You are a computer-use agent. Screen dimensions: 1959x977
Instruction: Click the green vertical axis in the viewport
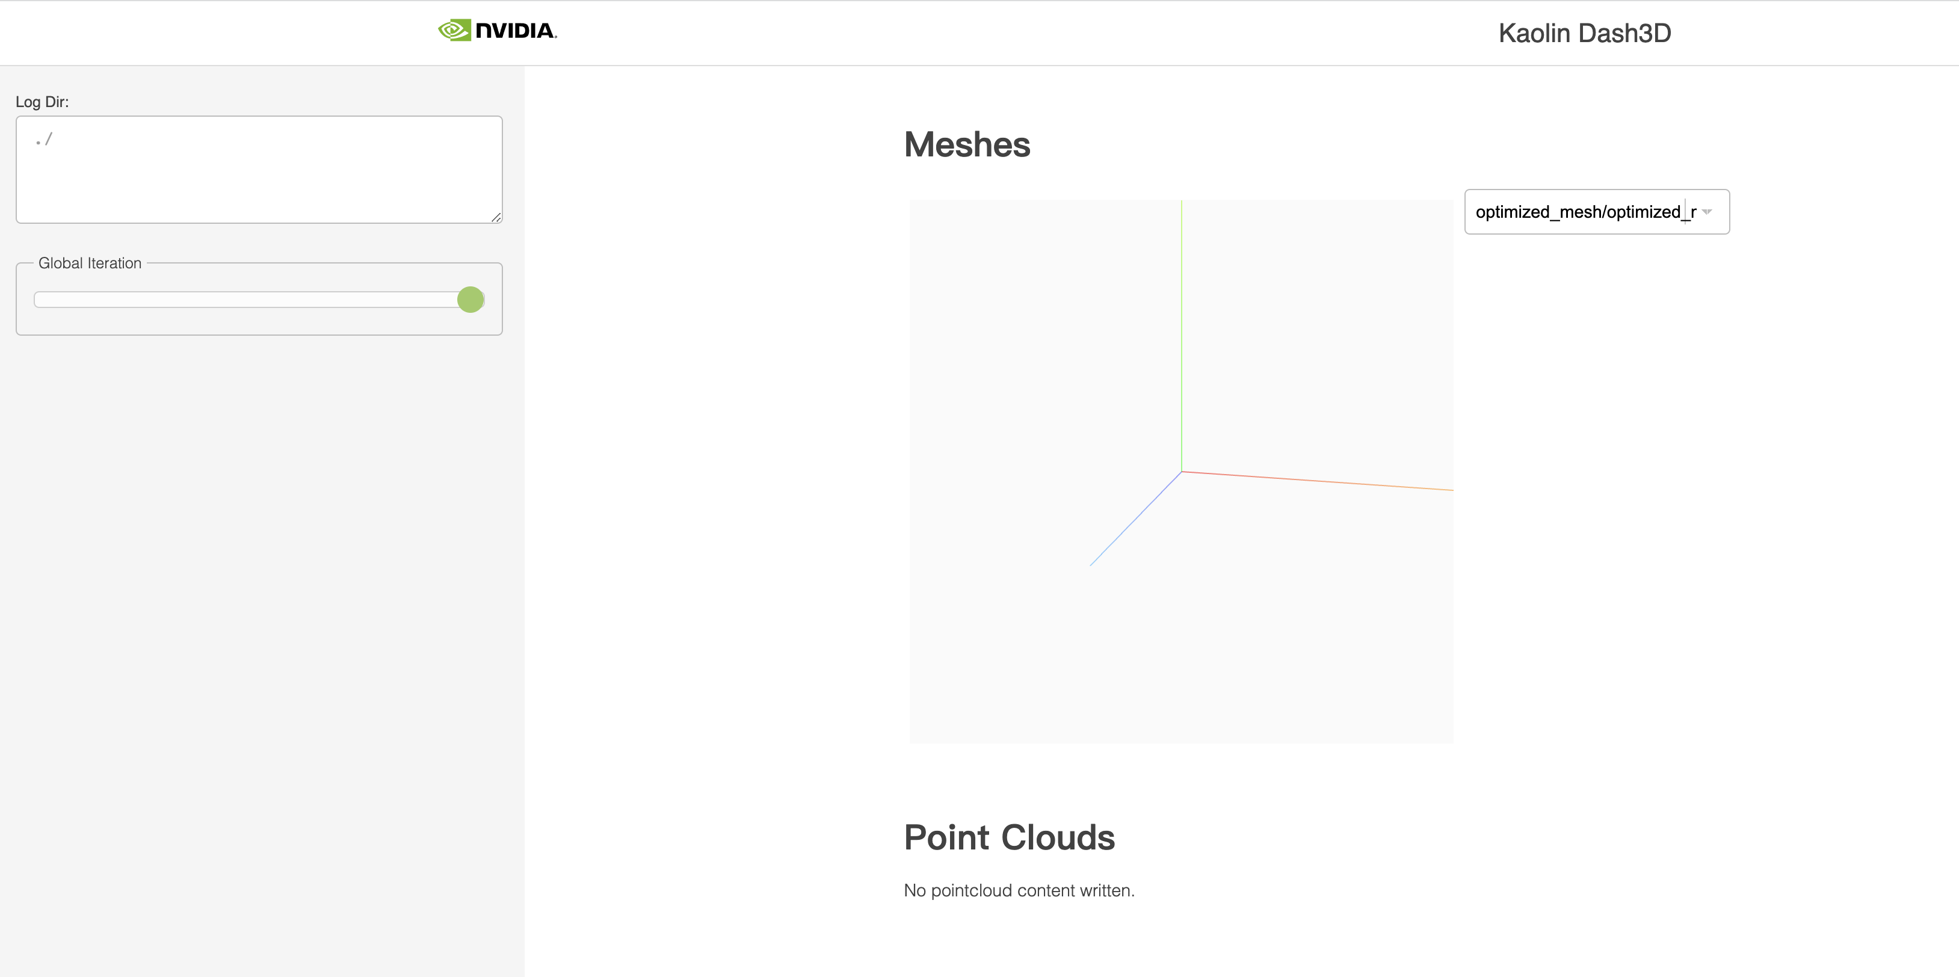pos(1182,334)
